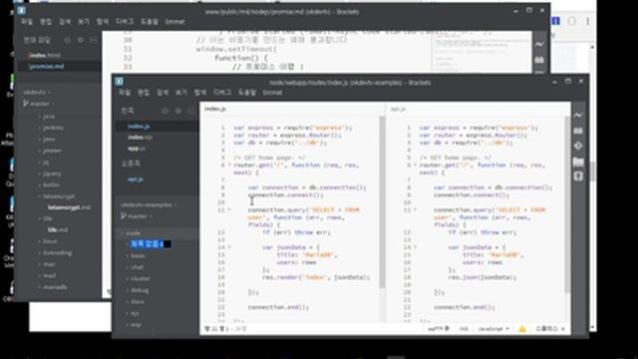Screen dimensions: 638x359
Task: Open the browser three-dot menu
Action: (x=587, y=21)
